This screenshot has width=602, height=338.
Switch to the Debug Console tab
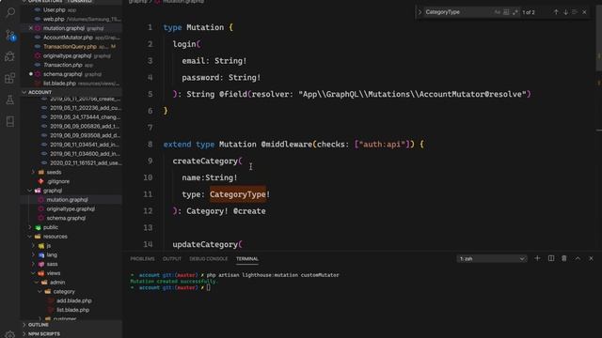[209, 259]
